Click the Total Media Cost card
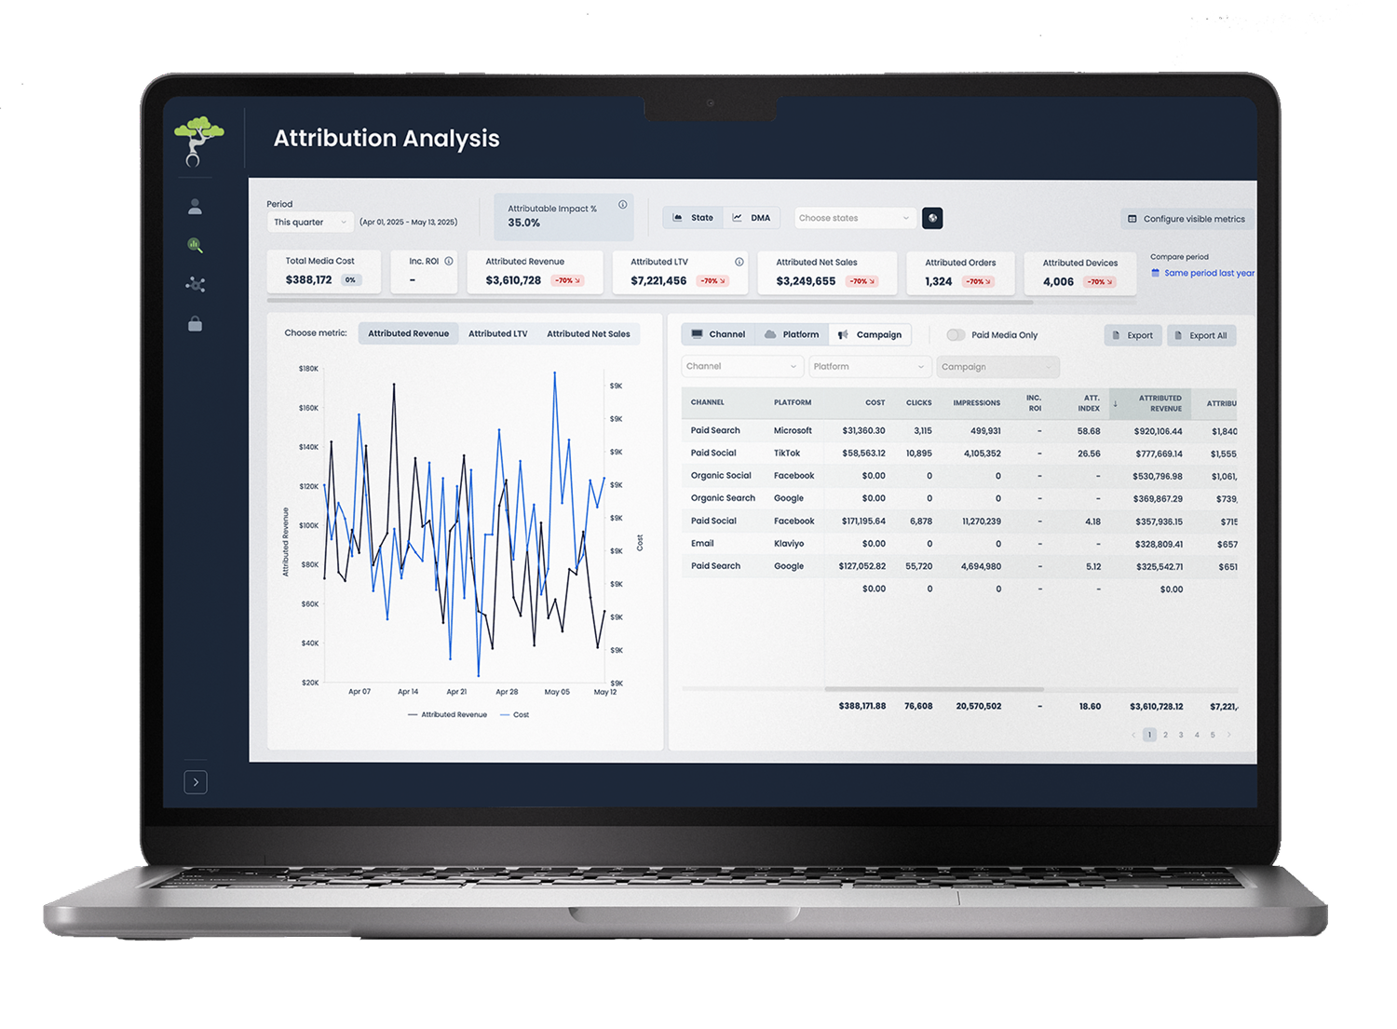The width and height of the screenshot is (1397, 1029). 324,272
